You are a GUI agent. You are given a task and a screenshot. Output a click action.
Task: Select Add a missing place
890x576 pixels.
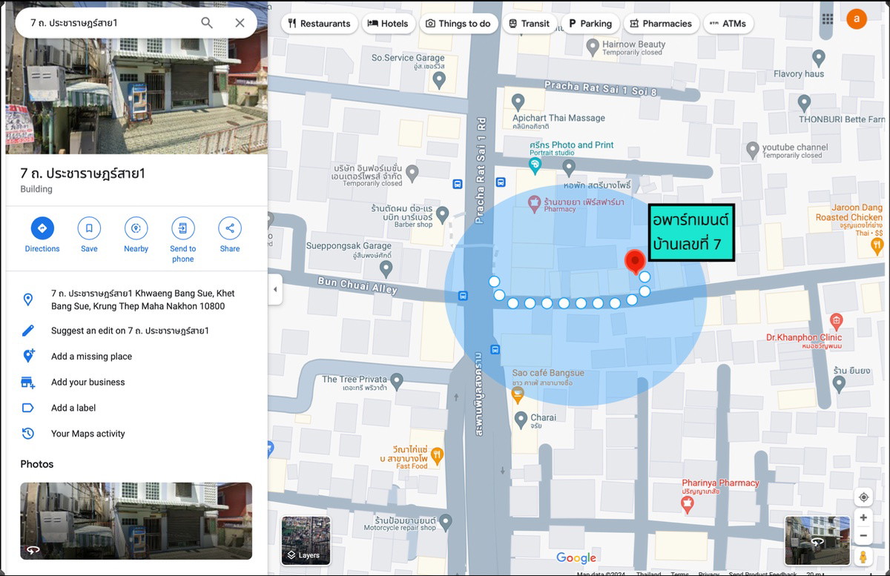coord(136,357)
